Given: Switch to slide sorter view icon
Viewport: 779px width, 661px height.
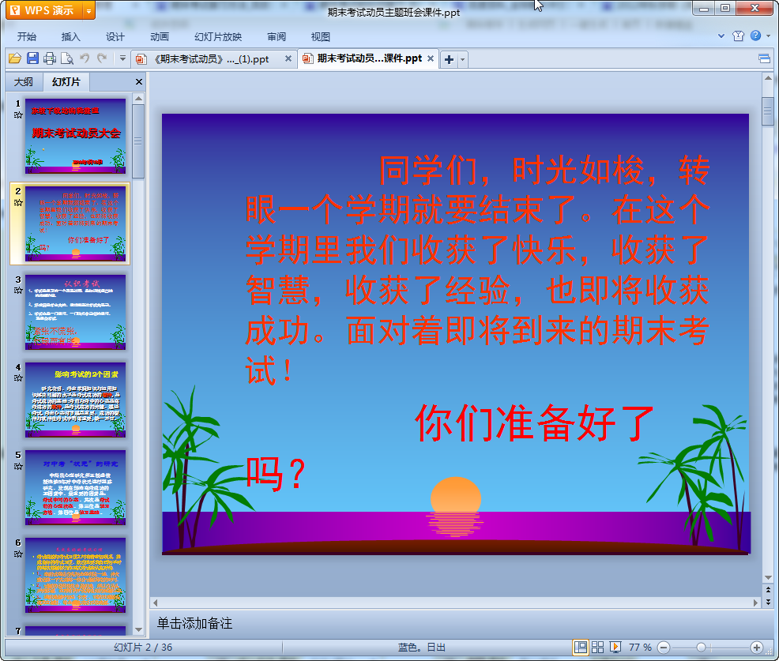Looking at the screenshot, I should pos(597,647).
